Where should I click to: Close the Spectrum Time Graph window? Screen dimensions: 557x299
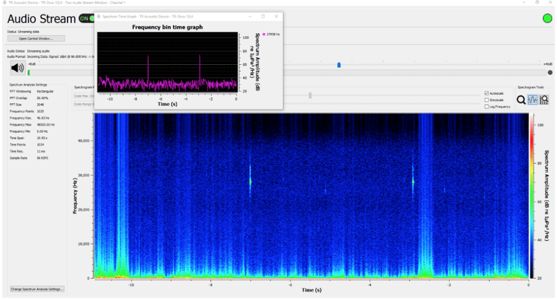[276, 17]
